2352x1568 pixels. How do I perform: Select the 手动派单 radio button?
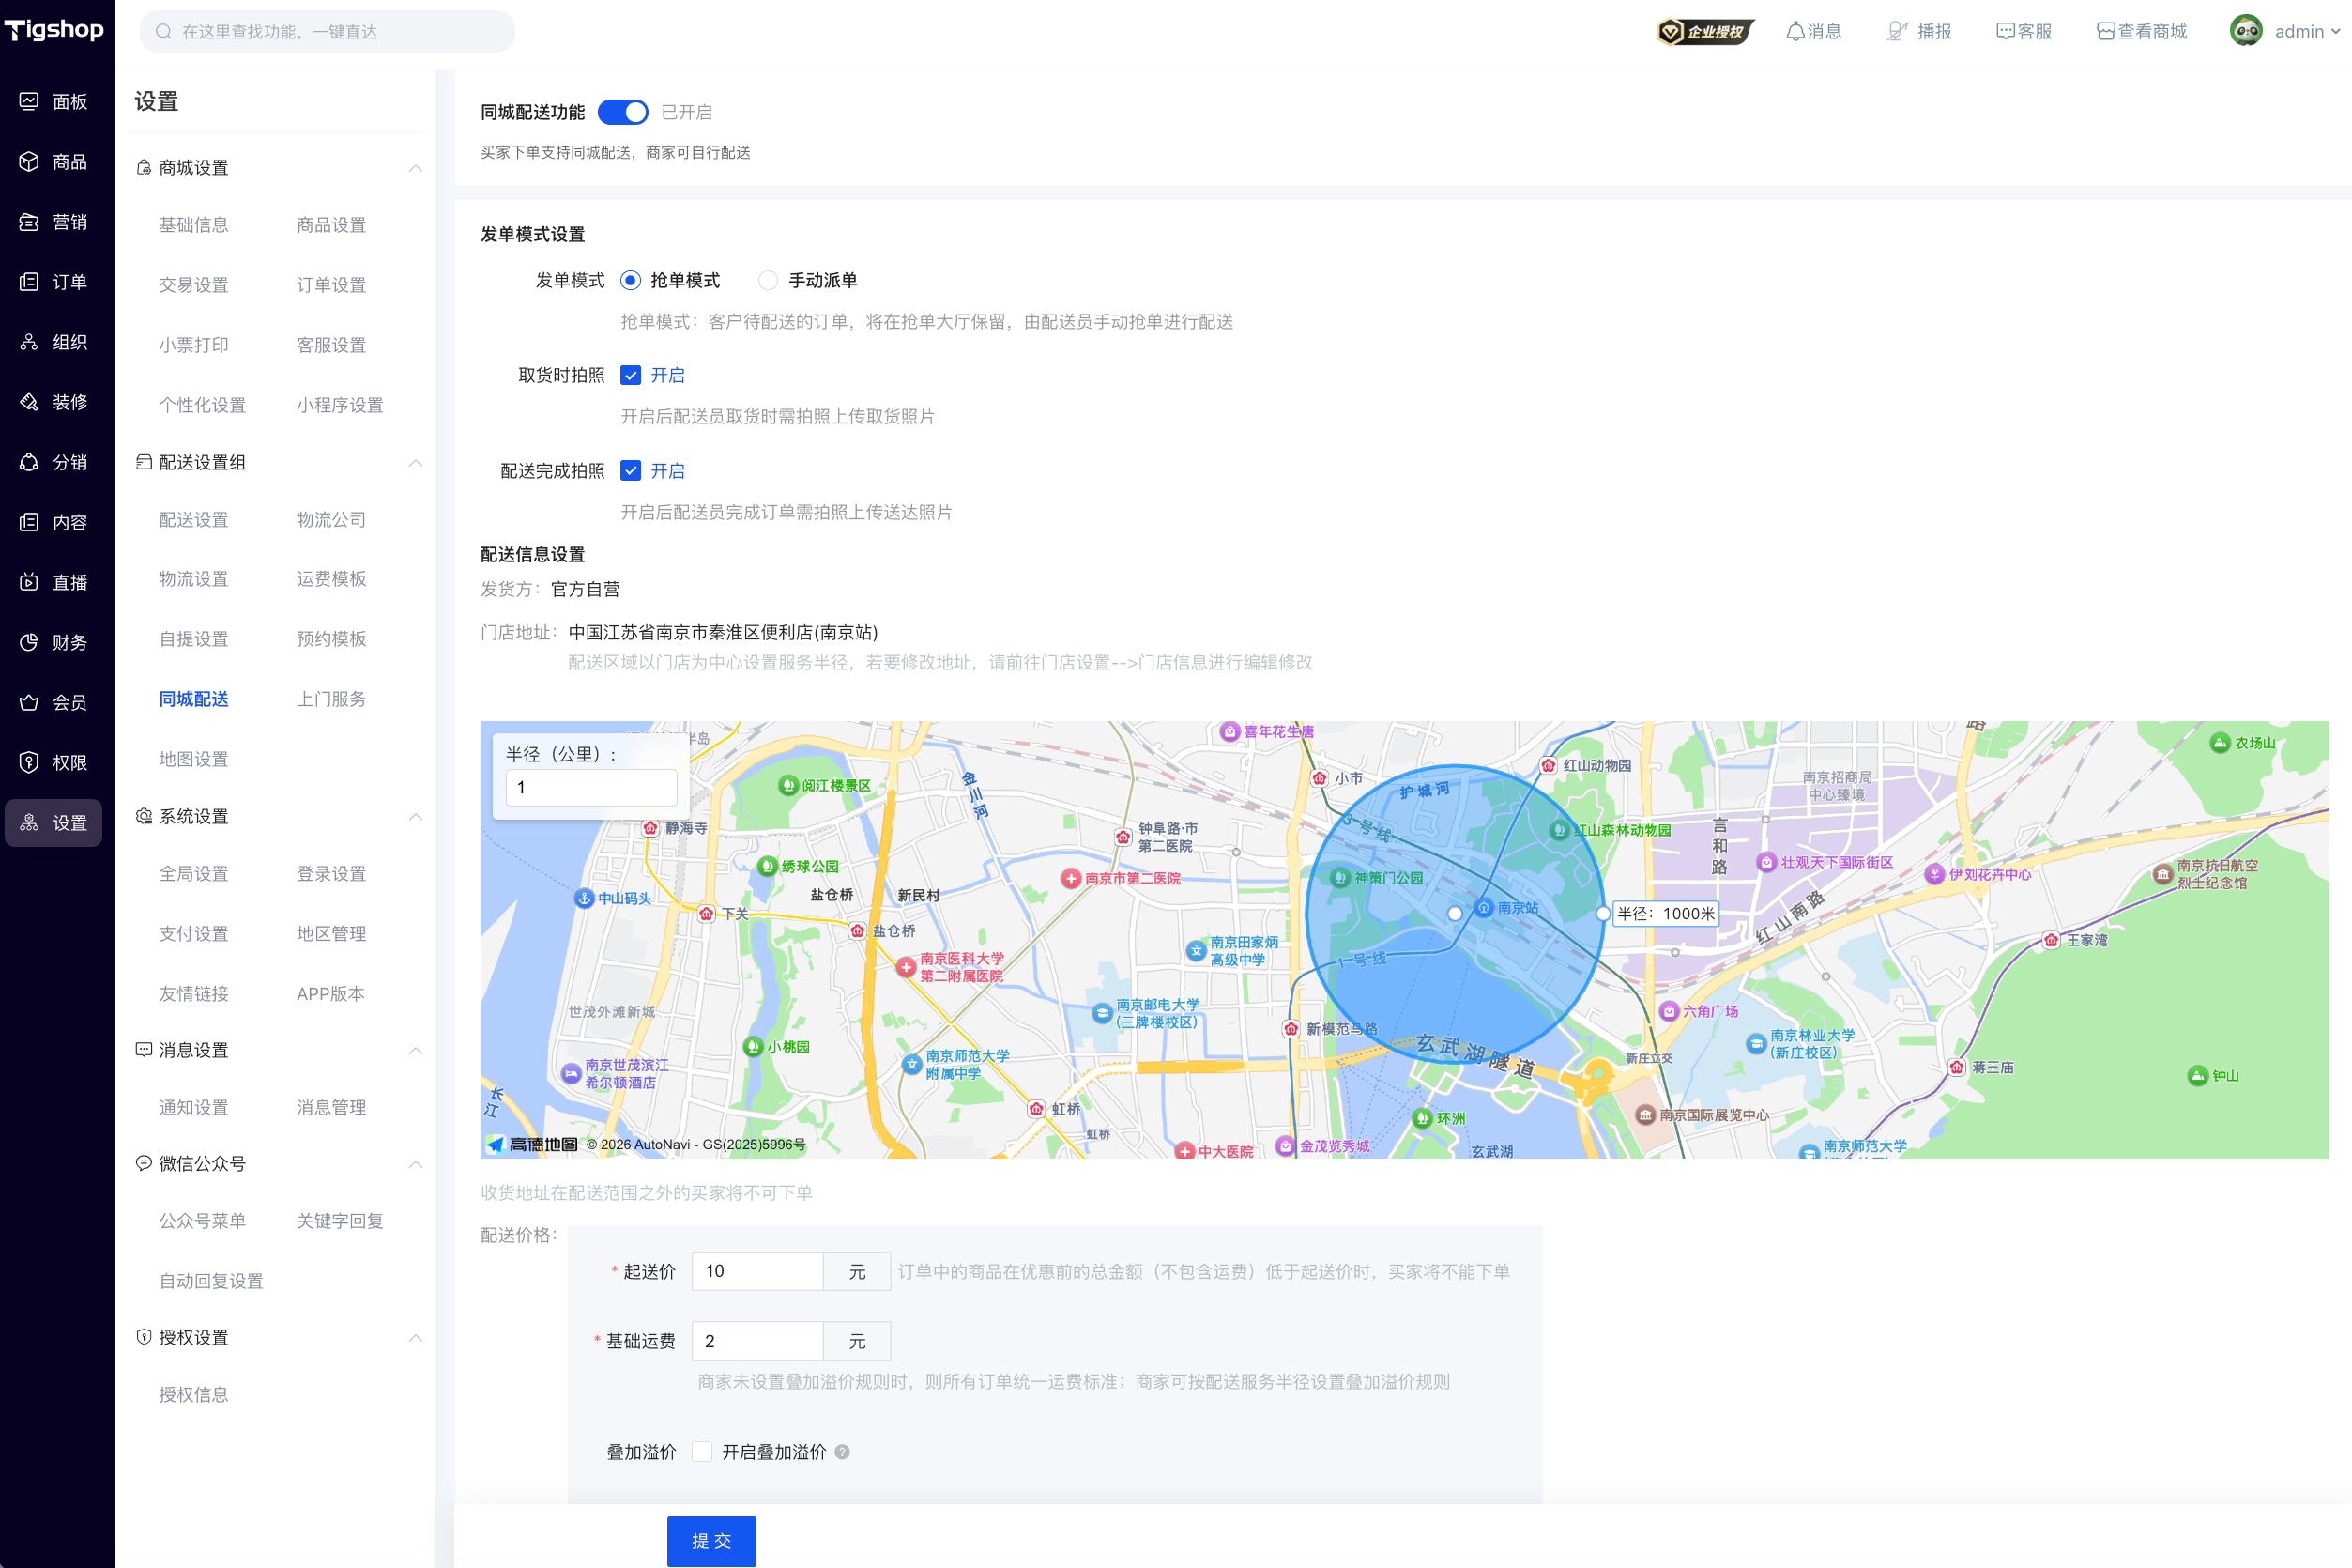coord(767,280)
